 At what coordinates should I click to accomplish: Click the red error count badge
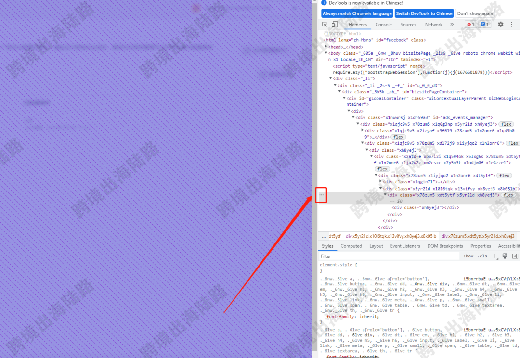click(x=470, y=24)
